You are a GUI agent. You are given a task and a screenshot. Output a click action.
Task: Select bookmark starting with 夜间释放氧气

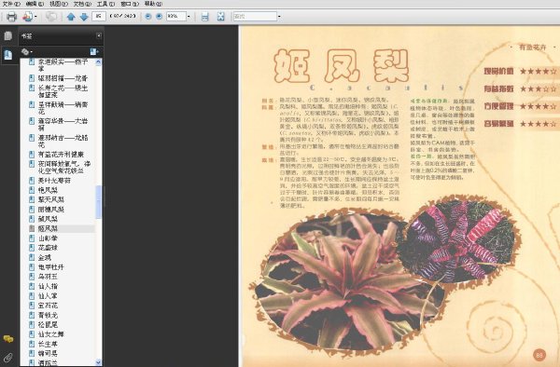(64, 167)
